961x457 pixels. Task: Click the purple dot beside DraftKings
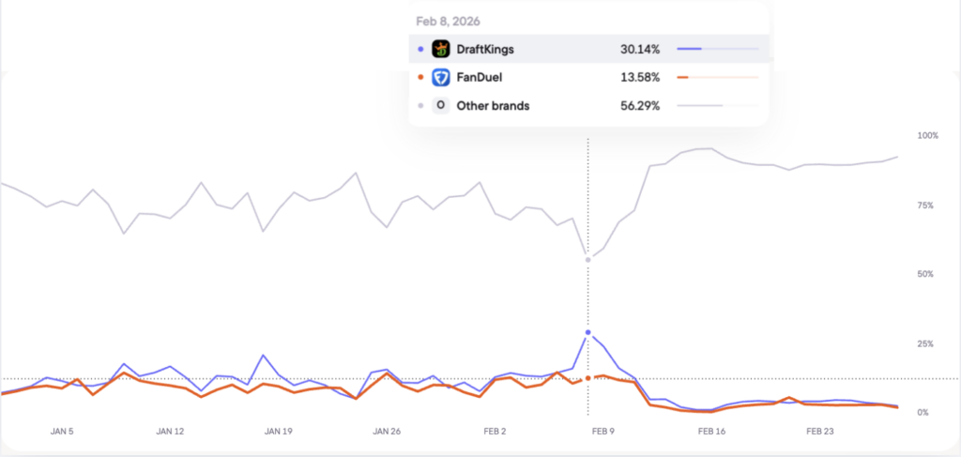419,49
